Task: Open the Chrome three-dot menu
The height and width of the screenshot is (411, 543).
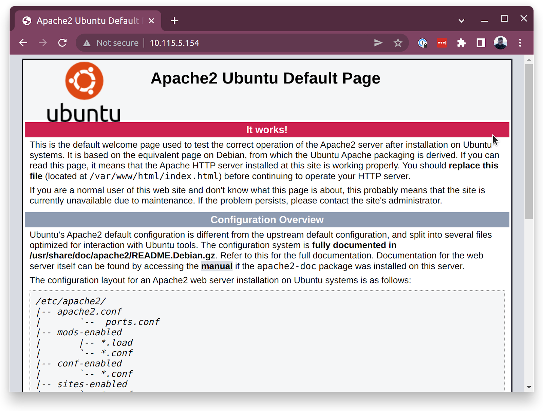Action: coord(520,43)
